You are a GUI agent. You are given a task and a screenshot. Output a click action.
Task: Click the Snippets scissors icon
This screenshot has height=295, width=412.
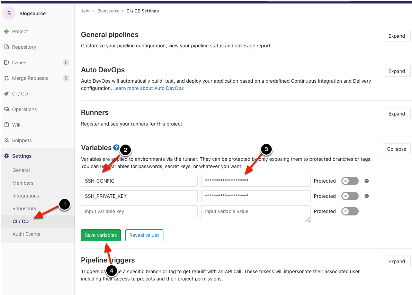[6, 140]
